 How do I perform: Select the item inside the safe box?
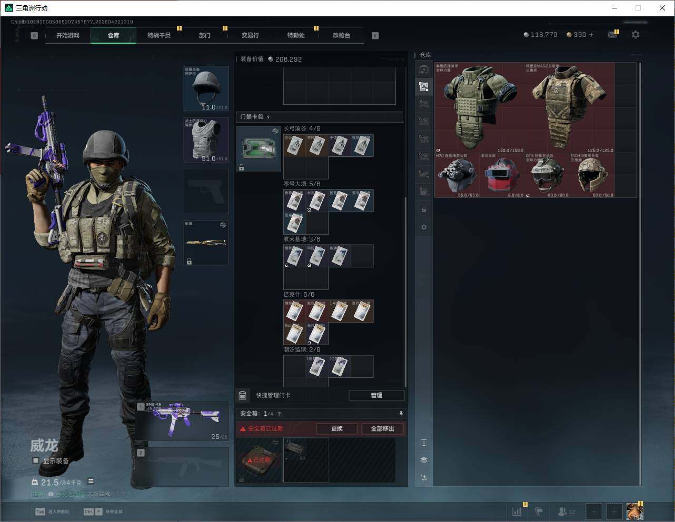click(x=295, y=449)
